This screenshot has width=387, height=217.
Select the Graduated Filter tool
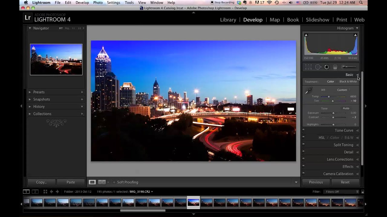tap(335, 67)
